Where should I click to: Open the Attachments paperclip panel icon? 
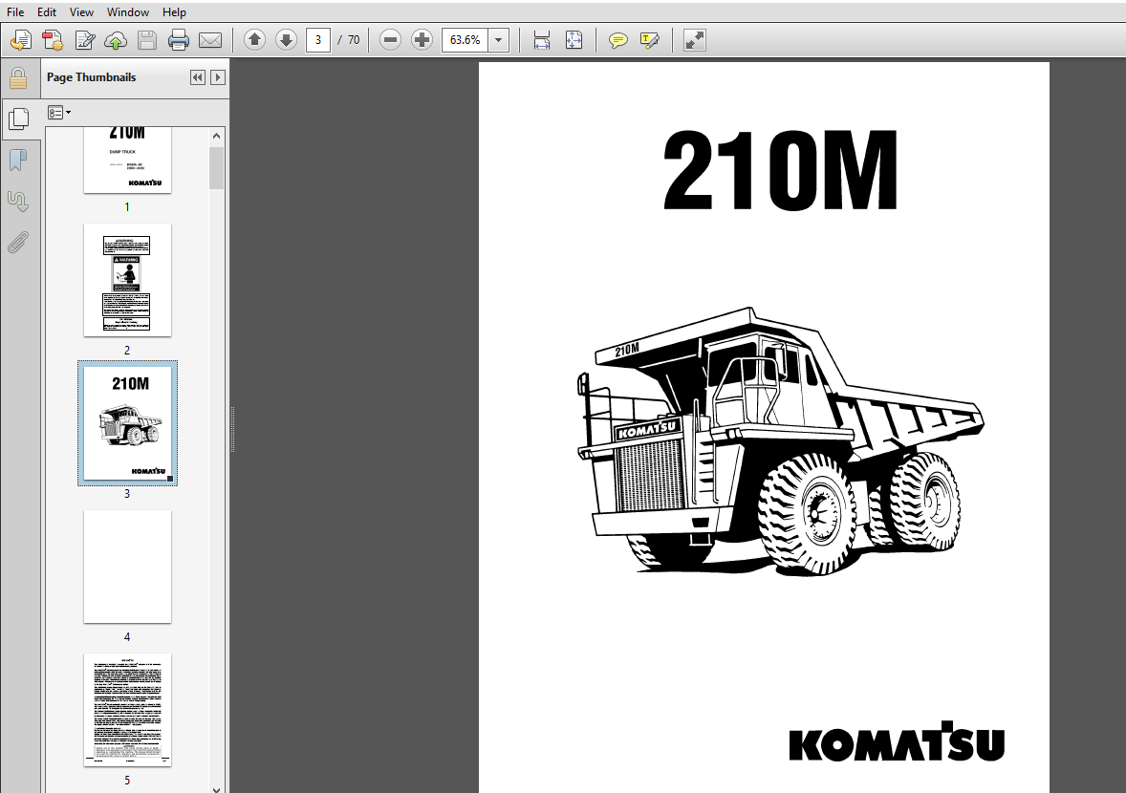[x=18, y=243]
